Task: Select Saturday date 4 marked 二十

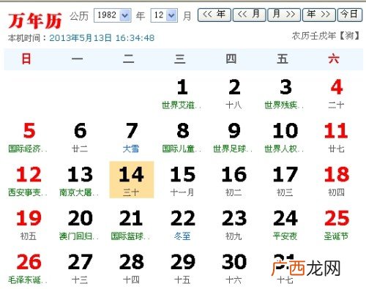Action: tap(336, 94)
